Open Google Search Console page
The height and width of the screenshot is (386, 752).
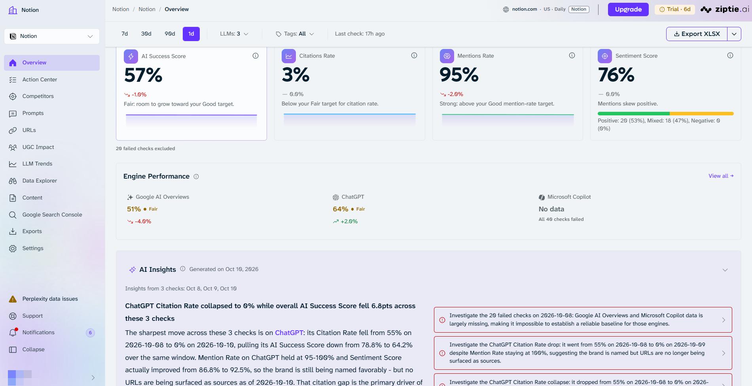coord(51,215)
